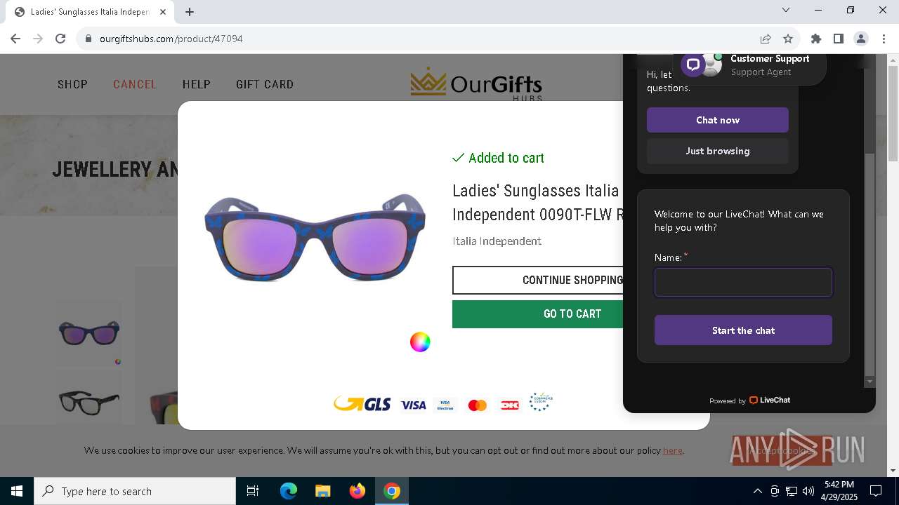899x505 pixels.
Task: Open the notification center
Action: point(876,491)
